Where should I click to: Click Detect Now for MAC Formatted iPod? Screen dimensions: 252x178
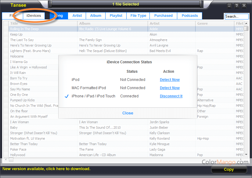click(170, 88)
